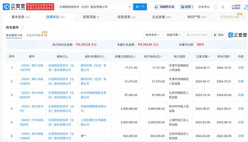Viewport: 248px width, 142px height.
Task: Click the 查一下 search button
Action: point(140,7)
